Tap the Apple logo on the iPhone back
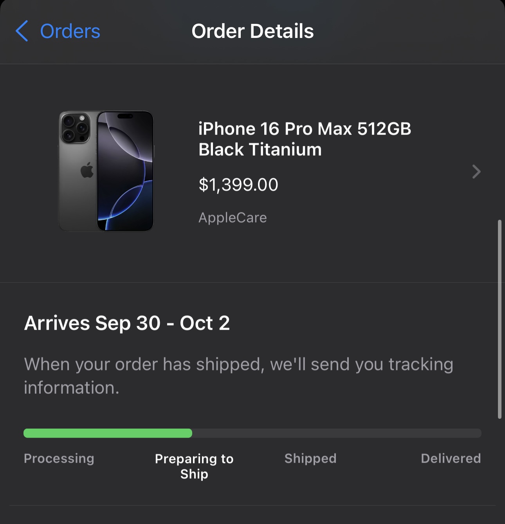This screenshot has height=524, width=505. point(87,170)
